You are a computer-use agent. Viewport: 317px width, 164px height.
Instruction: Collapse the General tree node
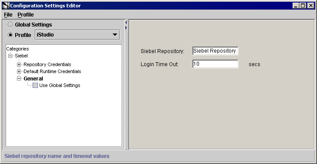click(19, 79)
